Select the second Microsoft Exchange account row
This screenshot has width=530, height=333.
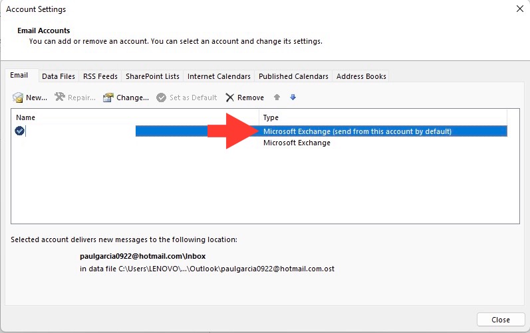pos(259,143)
